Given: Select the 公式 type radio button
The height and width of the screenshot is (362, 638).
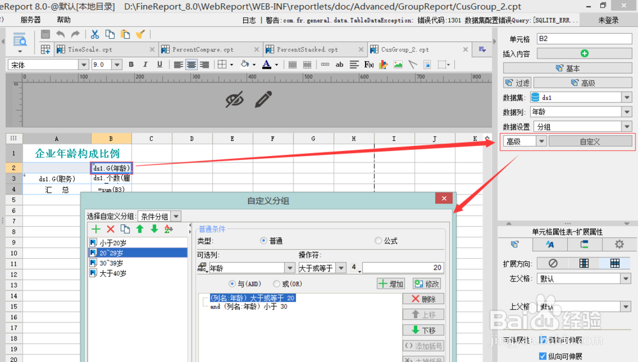Looking at the screenshot, I should [x=378, y=241].
